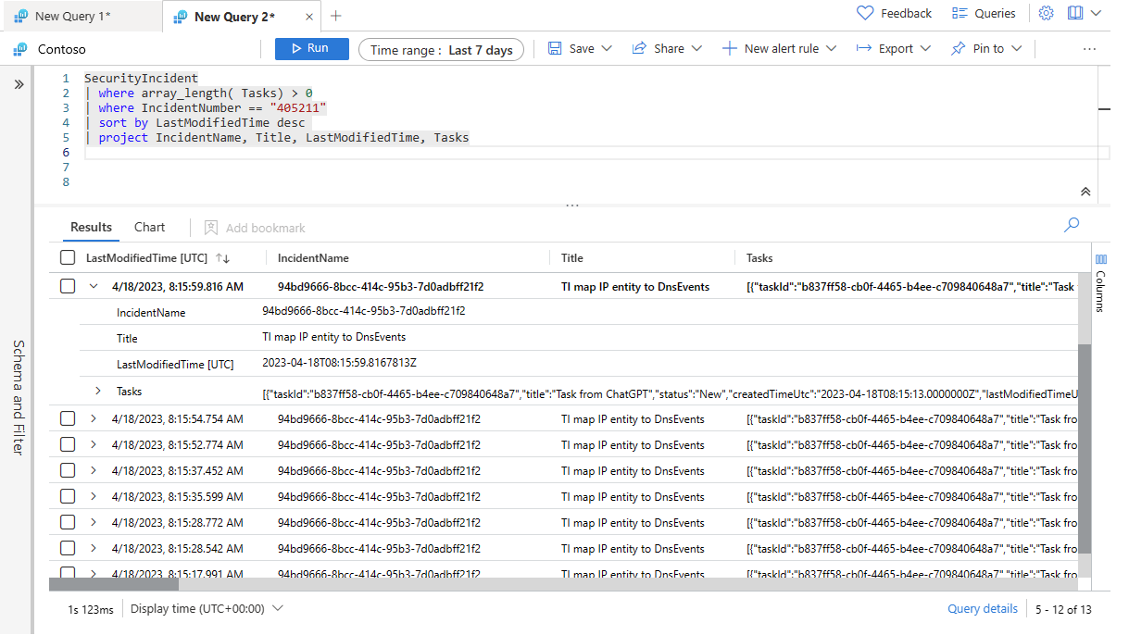Expand the Tasks field in row details
This screenshot has height=635, width=1129.
[98, 392]
